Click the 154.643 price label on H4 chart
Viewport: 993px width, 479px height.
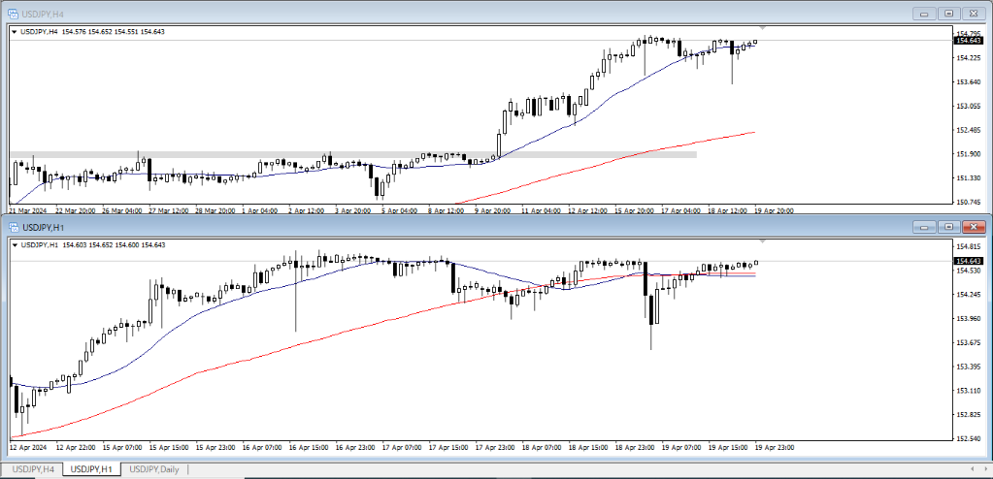(x=968, y=41)
